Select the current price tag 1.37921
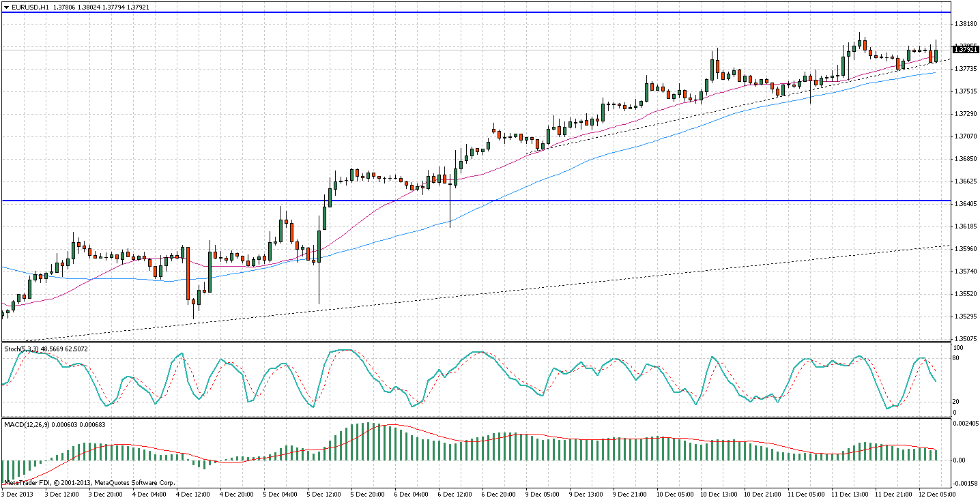The image size is (980, 500). (x=965, y=50)
